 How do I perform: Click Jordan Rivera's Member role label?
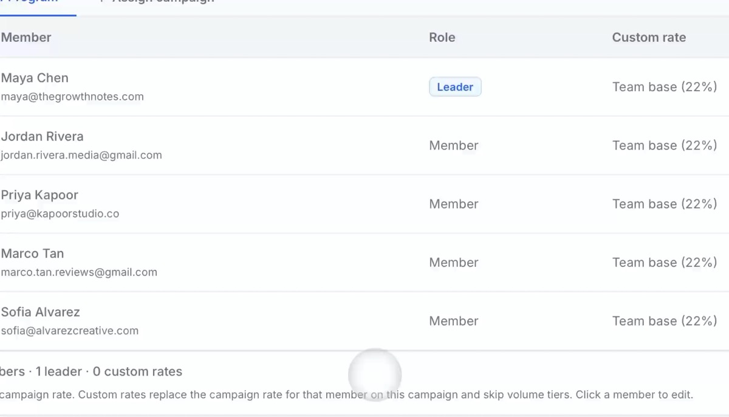pos(454,145)
